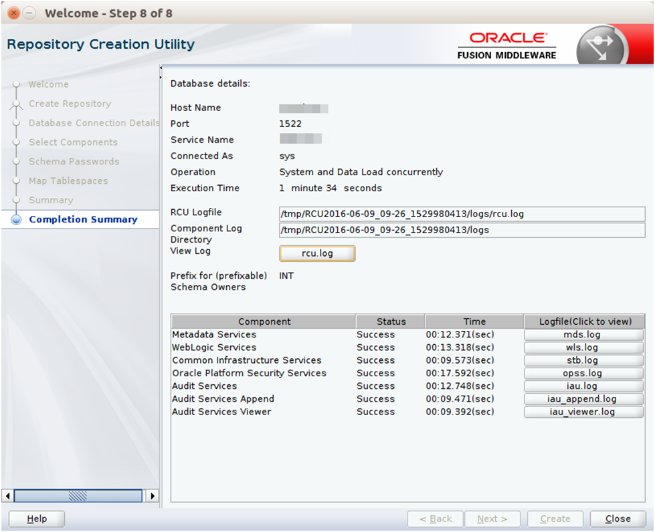Open the wls.log logfile
655x532 pixels.
click(583, 348)
